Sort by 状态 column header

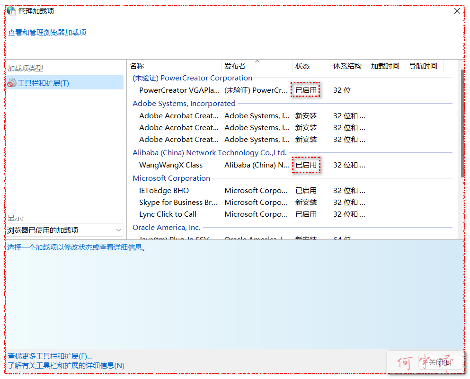(311, 66)
